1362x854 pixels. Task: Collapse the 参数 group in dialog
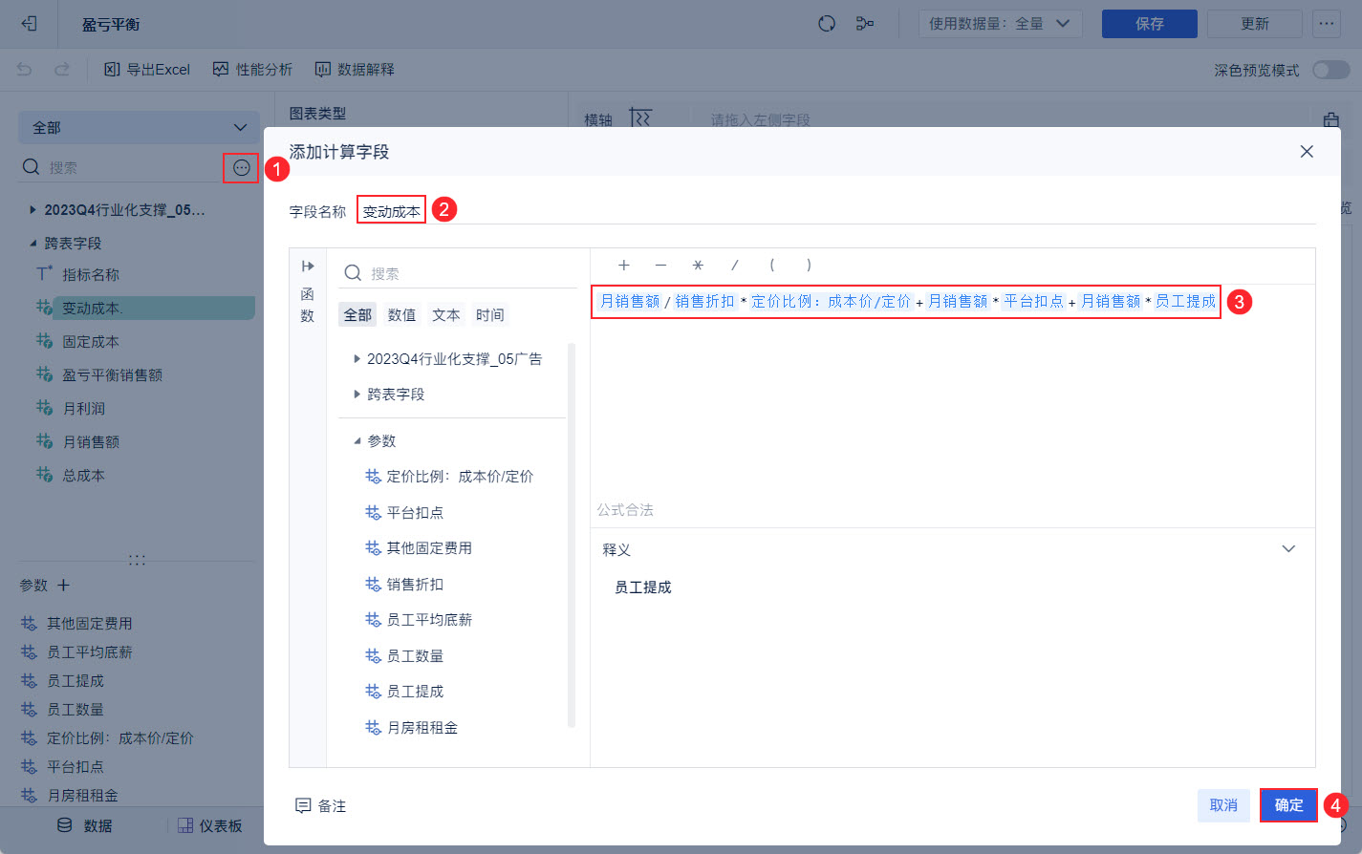(357, 440)
